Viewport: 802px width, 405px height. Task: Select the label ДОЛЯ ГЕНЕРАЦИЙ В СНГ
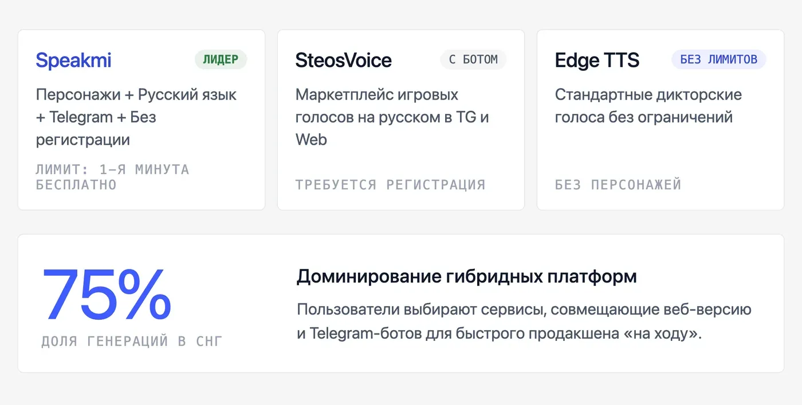pyautogui.click(x=132, y=342)
